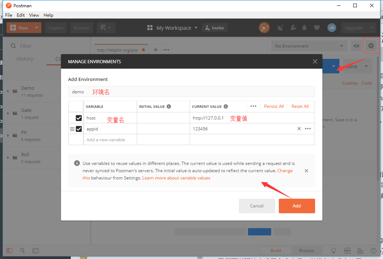Open Code snippet link
The image size is (383, 259).
(x=367, y=83)
